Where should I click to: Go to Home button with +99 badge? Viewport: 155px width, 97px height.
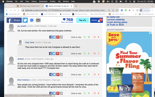pyautogui.click(x=96, y=20)
